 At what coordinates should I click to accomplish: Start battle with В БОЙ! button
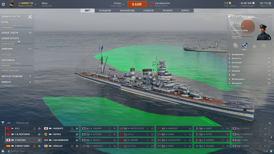(x=137, y=4)
